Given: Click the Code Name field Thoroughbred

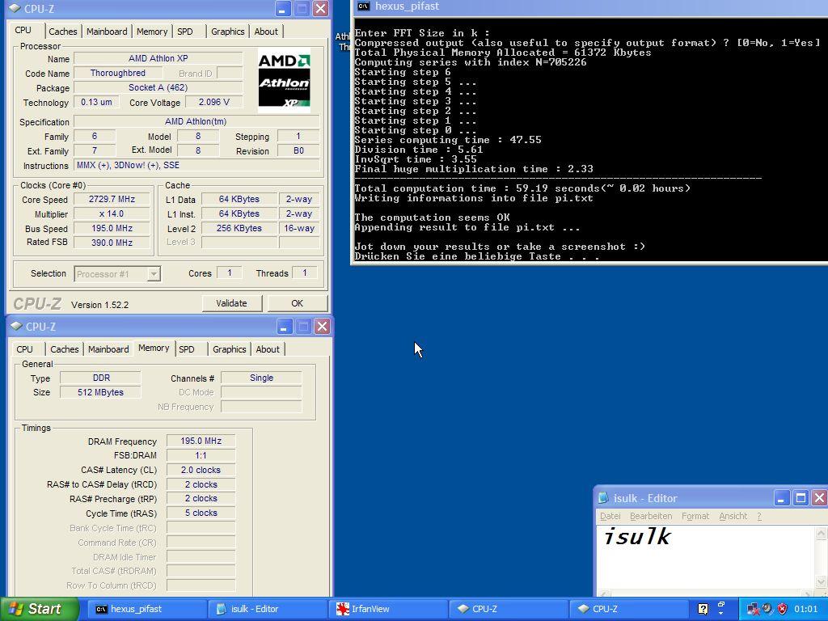Looking at the screenshot, I should coord(117,73).
